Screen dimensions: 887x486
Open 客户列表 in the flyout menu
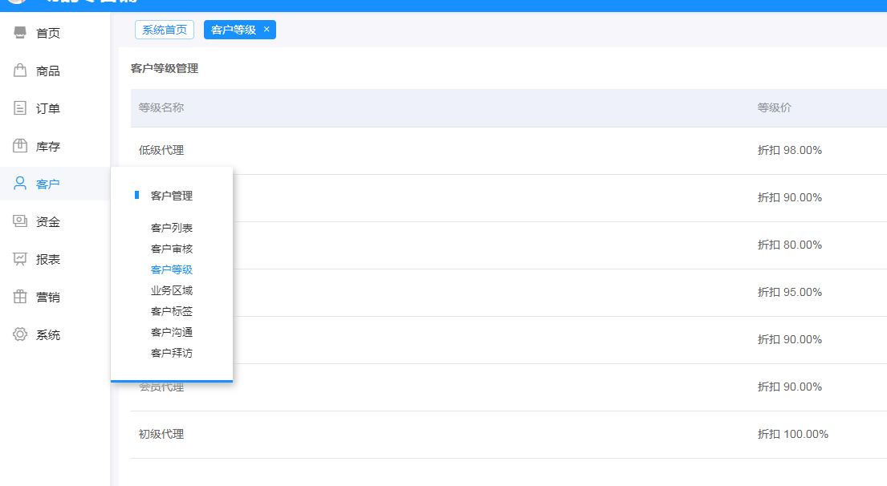(x=172, y=228)
